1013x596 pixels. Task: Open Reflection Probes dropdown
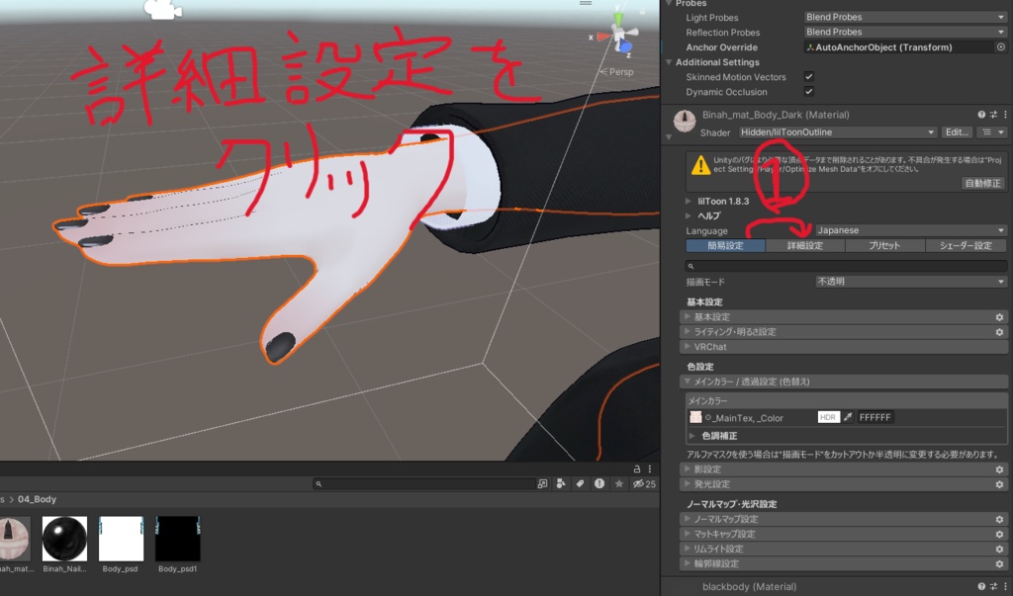click(x=905, y=33)
